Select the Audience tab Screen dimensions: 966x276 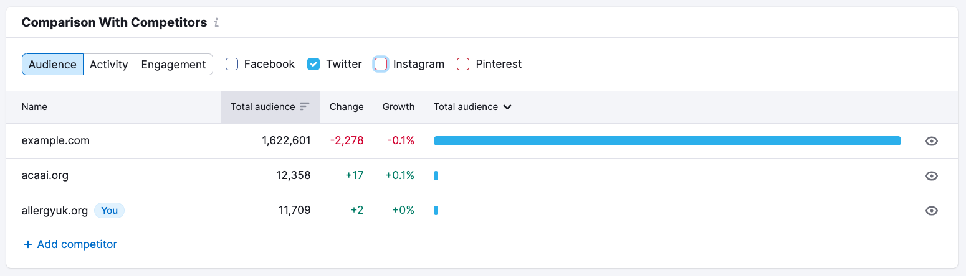click(x=52, y=64)
